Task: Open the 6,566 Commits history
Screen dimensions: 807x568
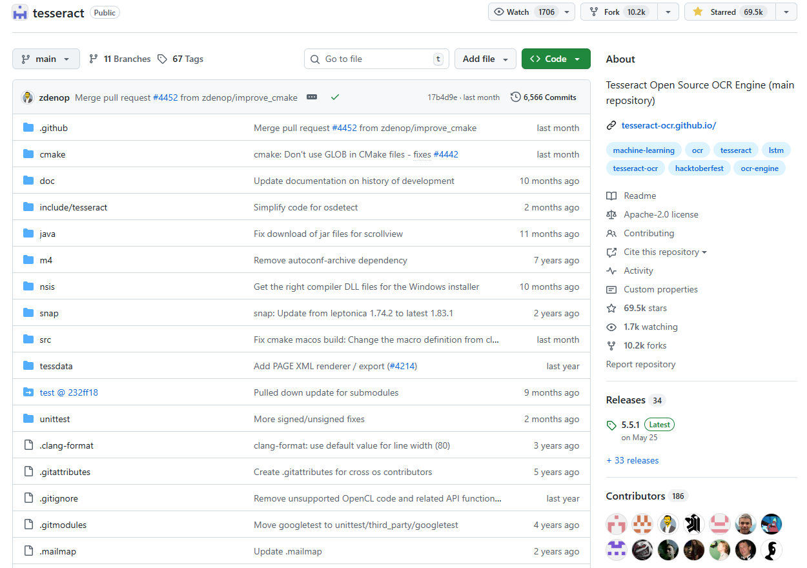Action: [x=543, y=97]
